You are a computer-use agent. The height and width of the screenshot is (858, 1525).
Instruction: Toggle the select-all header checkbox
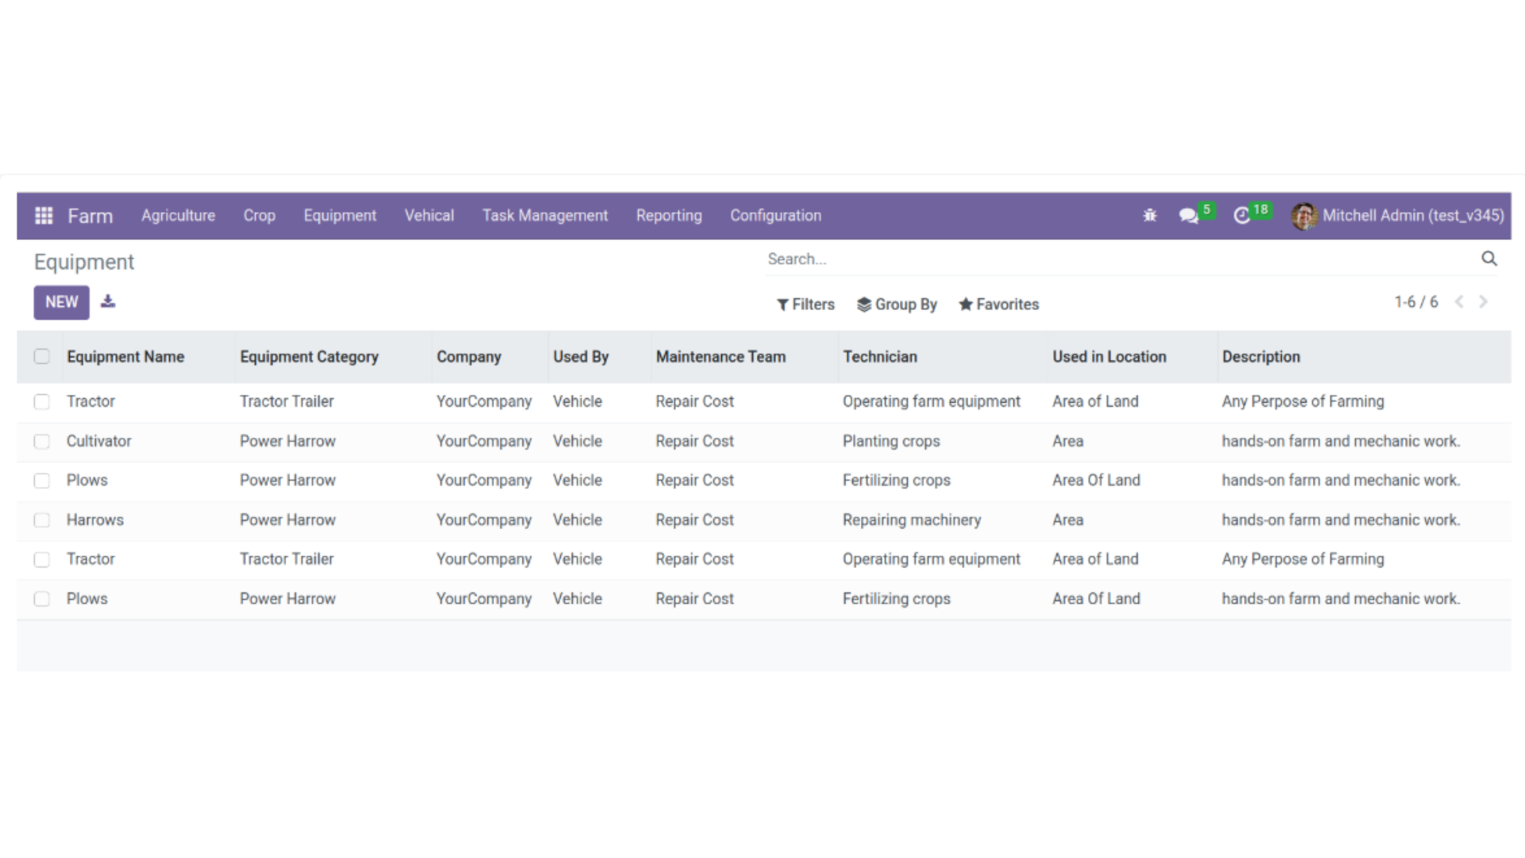point(42,357)
